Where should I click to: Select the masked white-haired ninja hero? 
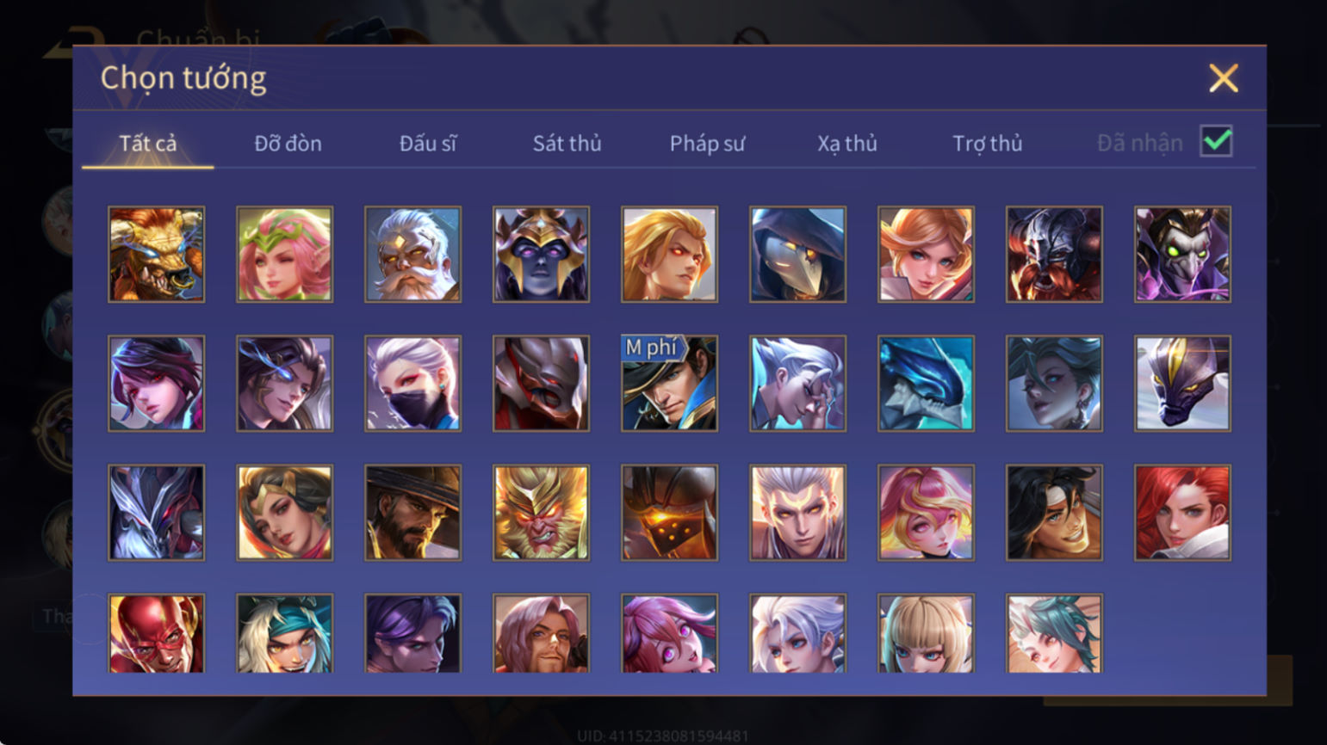(413, 384)
